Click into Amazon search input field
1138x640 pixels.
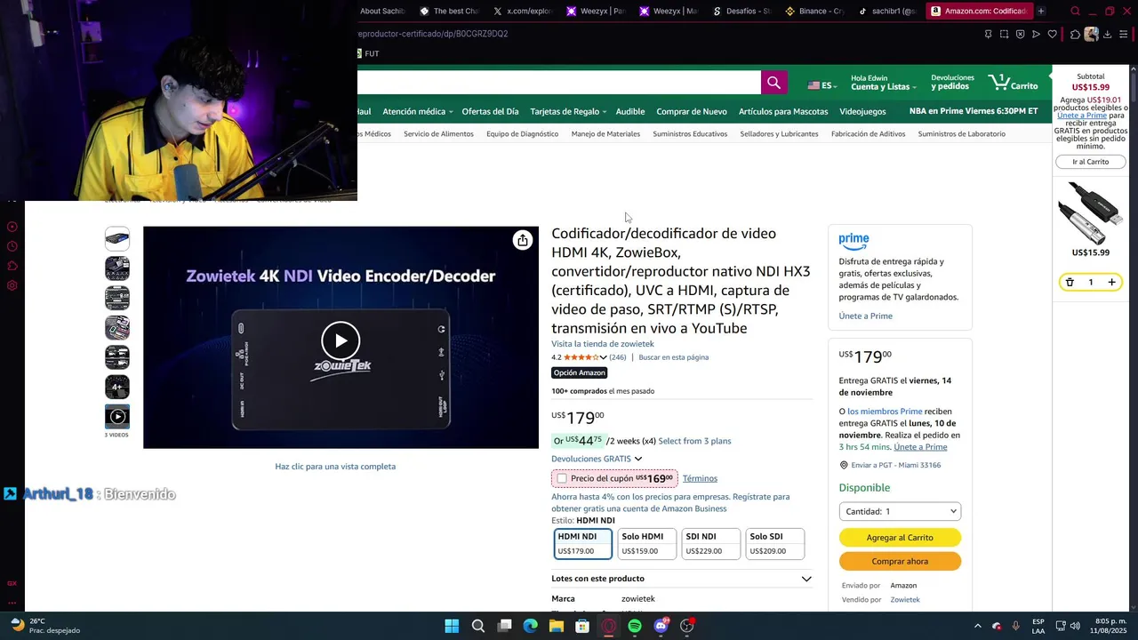pyautogui.click(x=558, y=83)
